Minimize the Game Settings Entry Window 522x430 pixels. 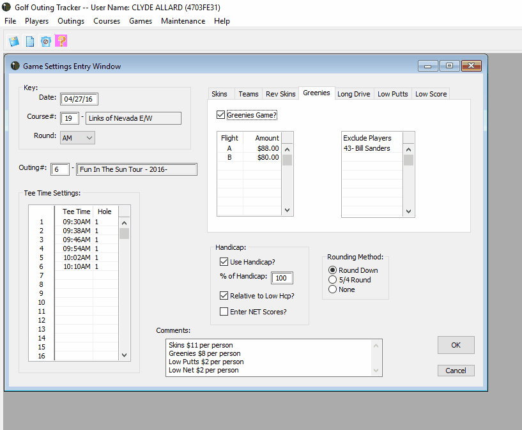(x=428, y=66)
